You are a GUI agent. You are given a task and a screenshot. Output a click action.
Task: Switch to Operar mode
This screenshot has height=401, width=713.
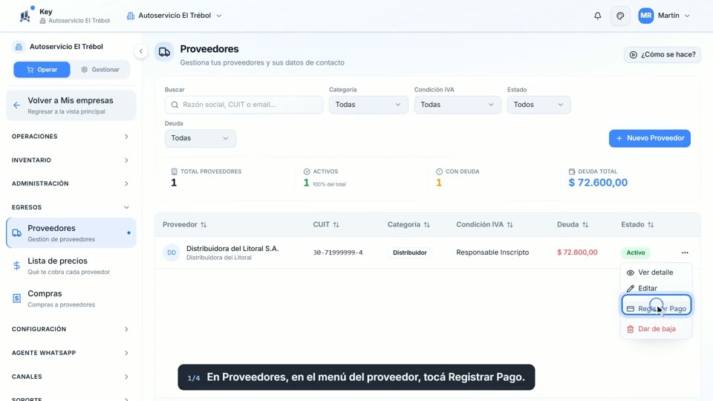pyautogui.click(x=42, y=70)
